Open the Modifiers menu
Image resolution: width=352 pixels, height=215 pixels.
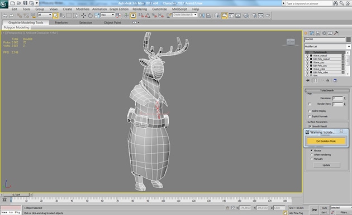pyautogui.click(x=82, y=9)
